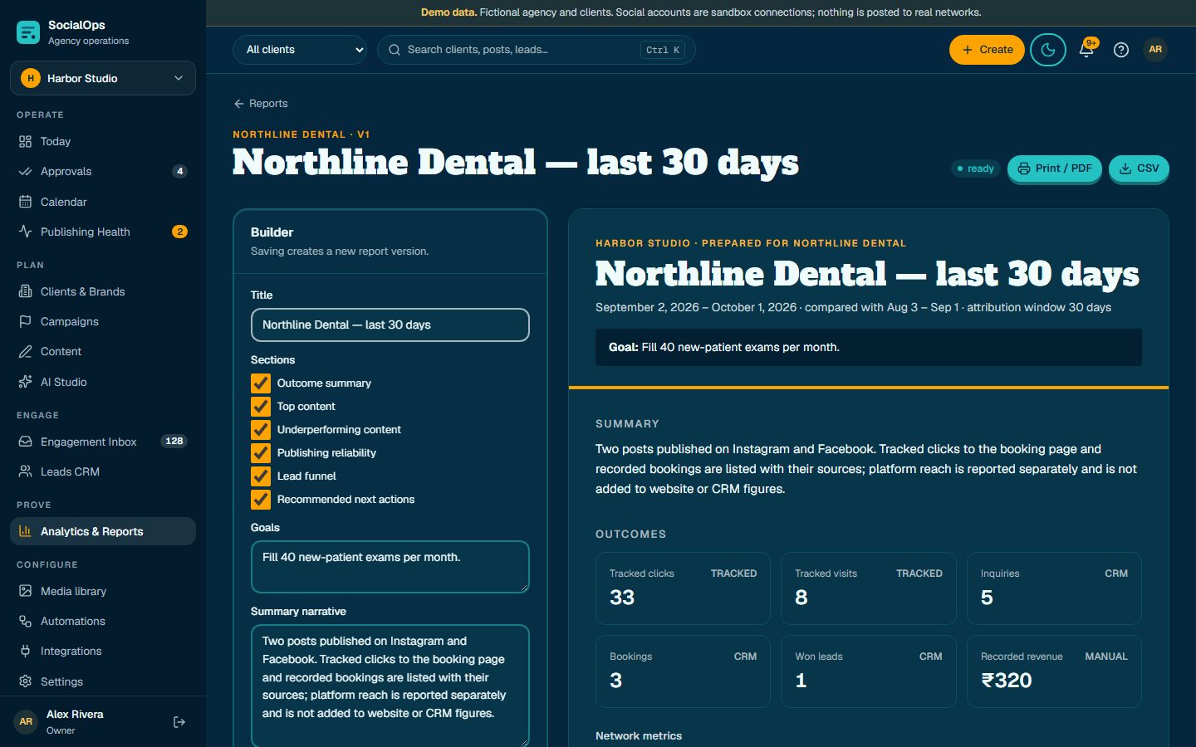Screen dimensions: 1196x747
Task: Uncheck the Outcome summary section
Action: point(261,383)
